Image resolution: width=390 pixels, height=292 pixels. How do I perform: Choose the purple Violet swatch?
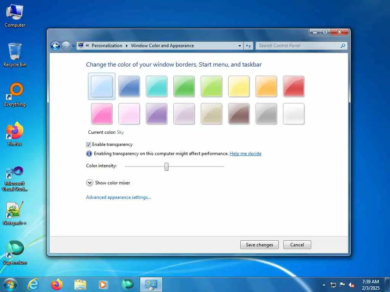pos(157,114)
